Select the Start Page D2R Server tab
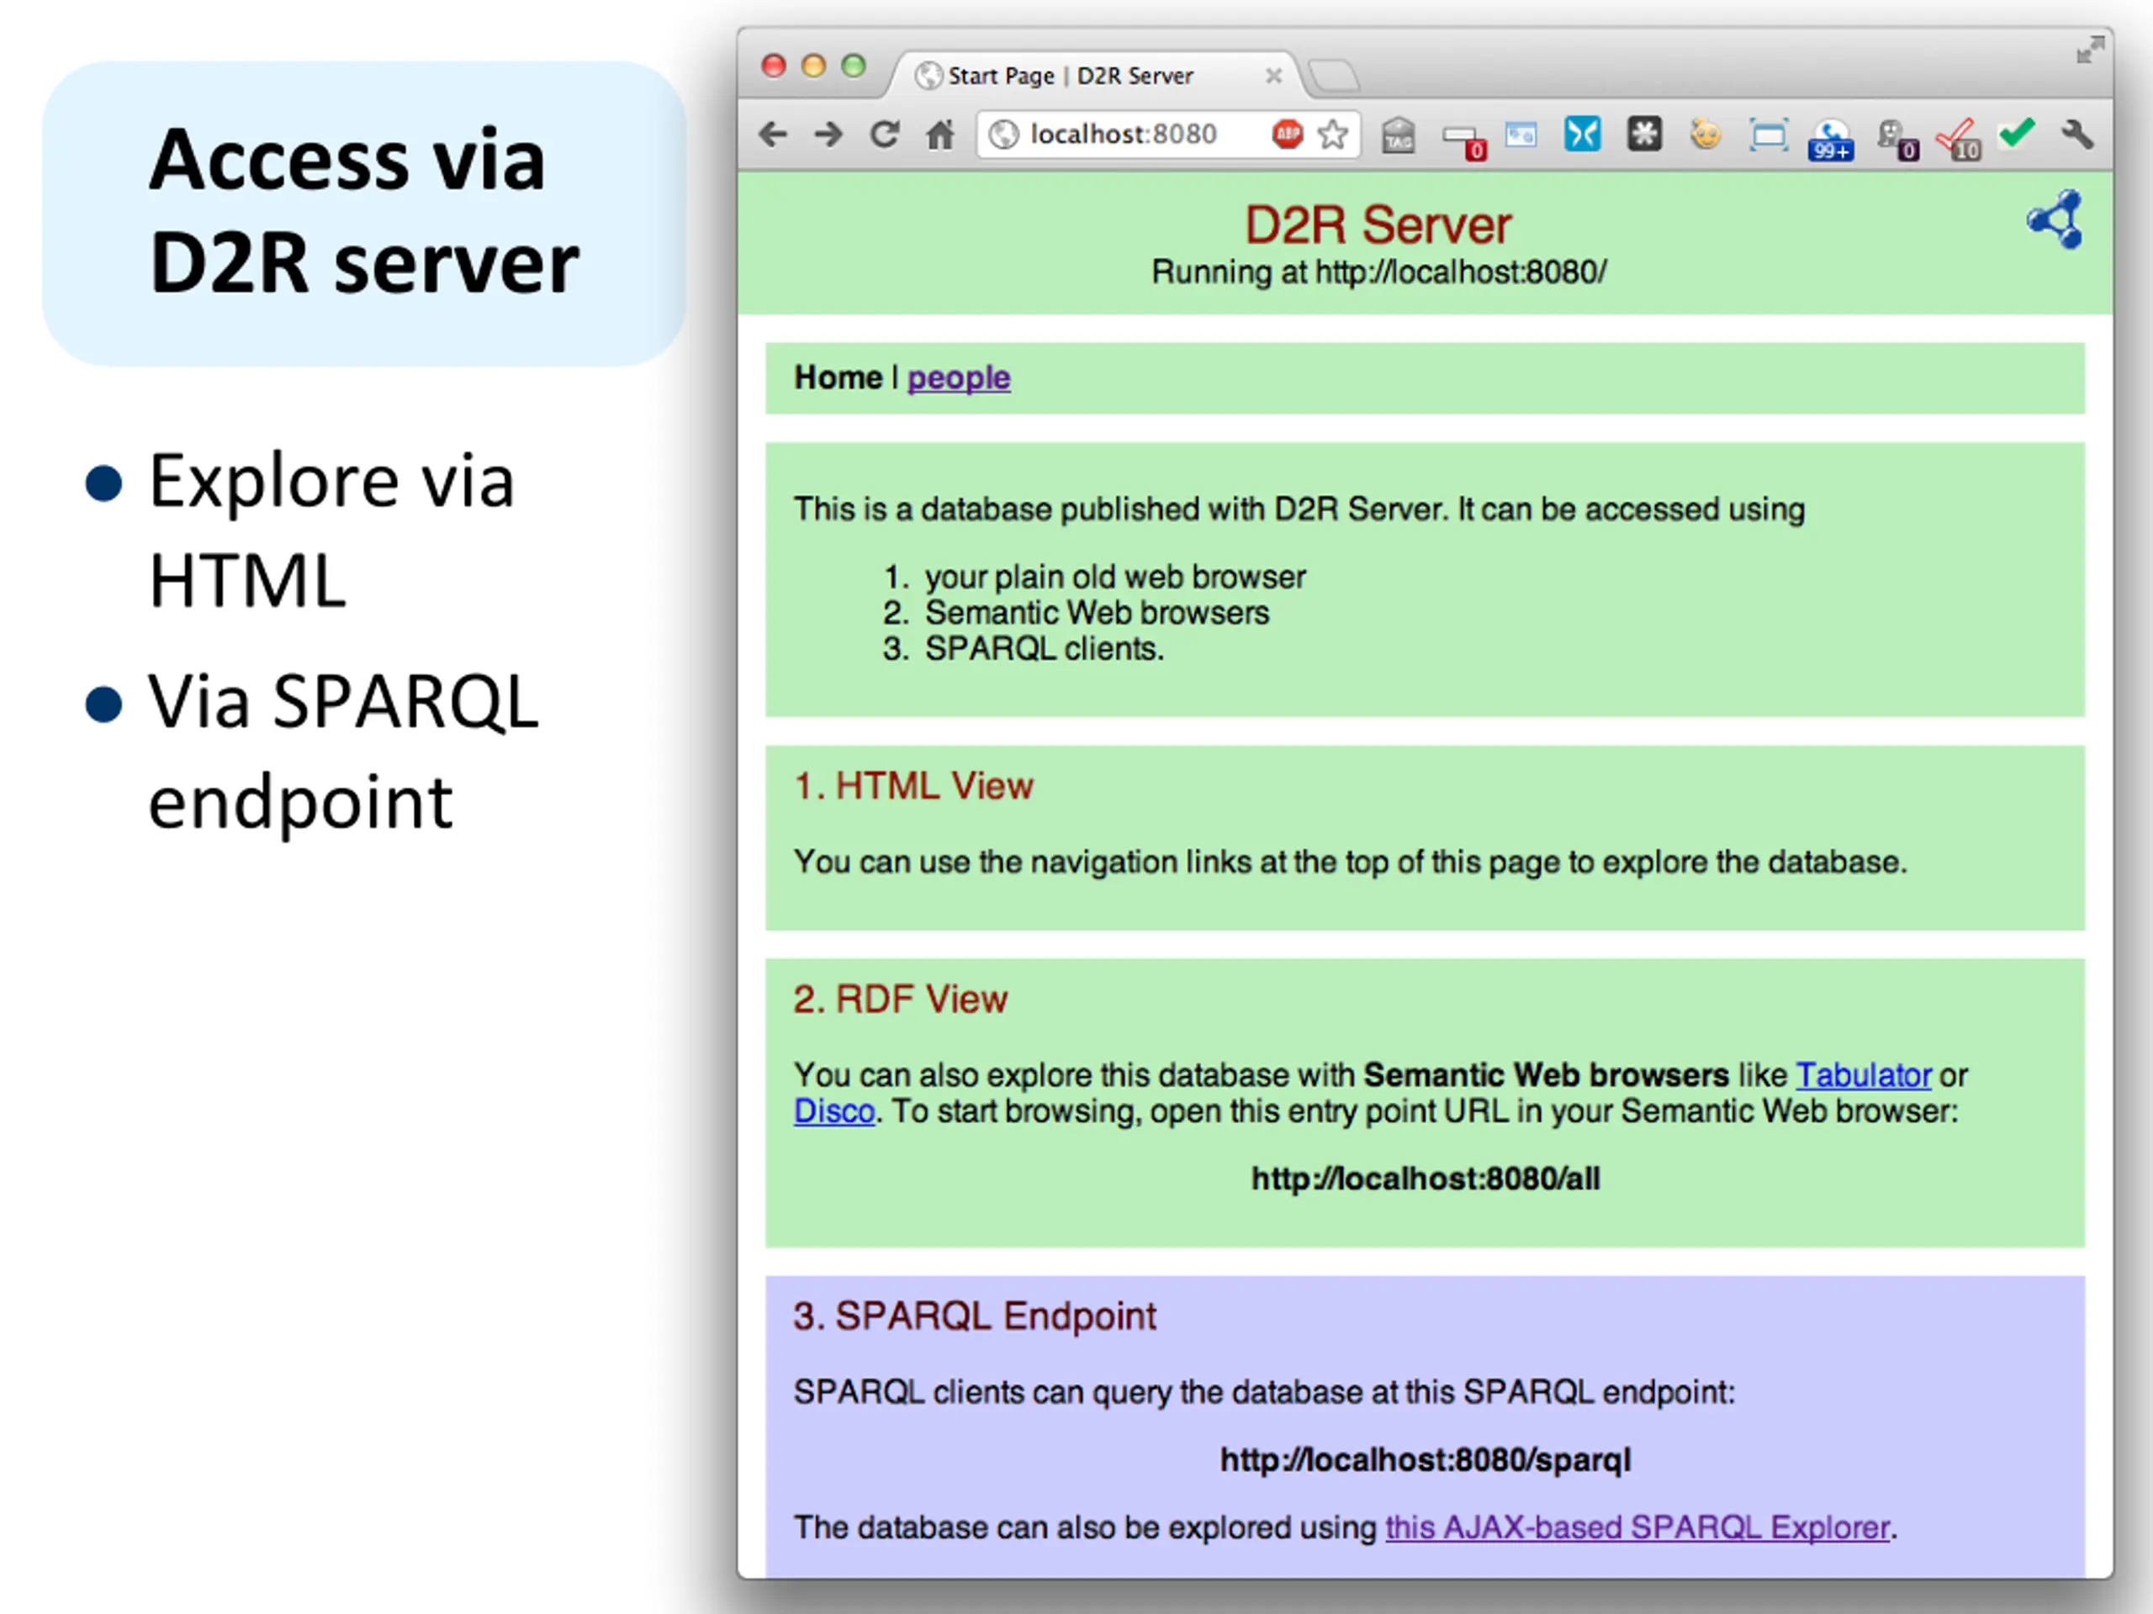The height and width of the screenshot is (1614, 2153). pos(1069,76)
